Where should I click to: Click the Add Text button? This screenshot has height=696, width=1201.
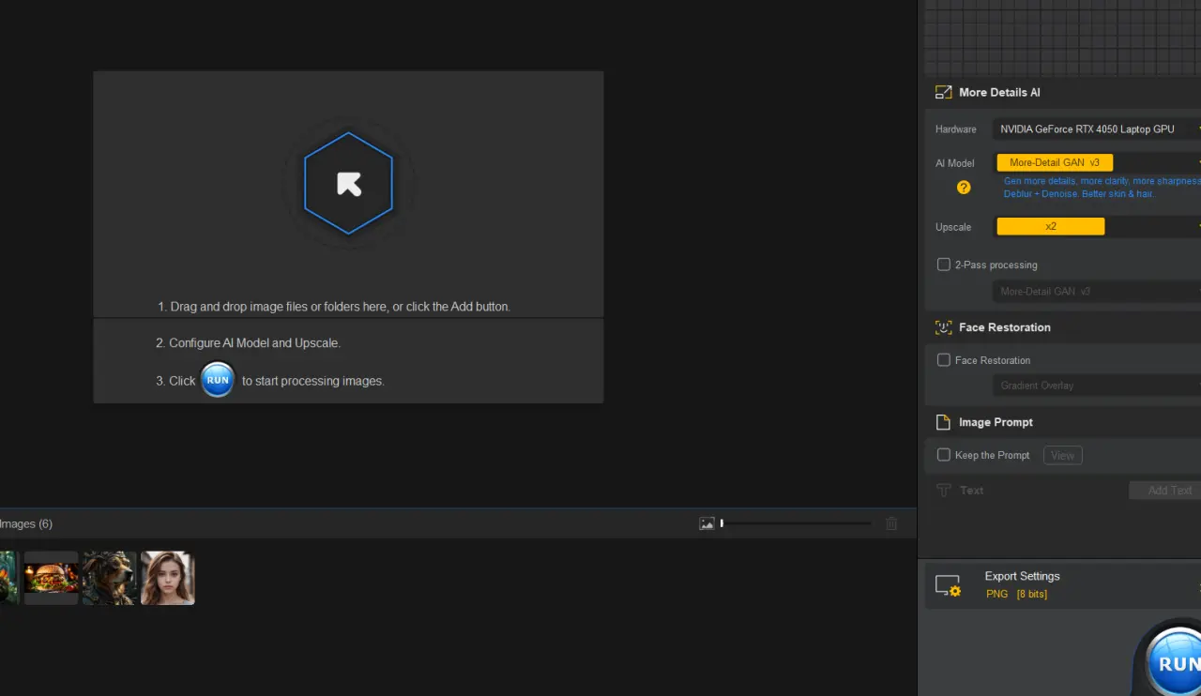pos(1165,491)
